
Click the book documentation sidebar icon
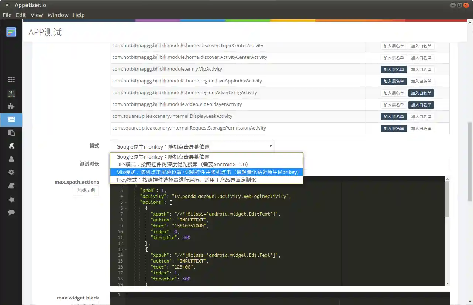[11, 186]
